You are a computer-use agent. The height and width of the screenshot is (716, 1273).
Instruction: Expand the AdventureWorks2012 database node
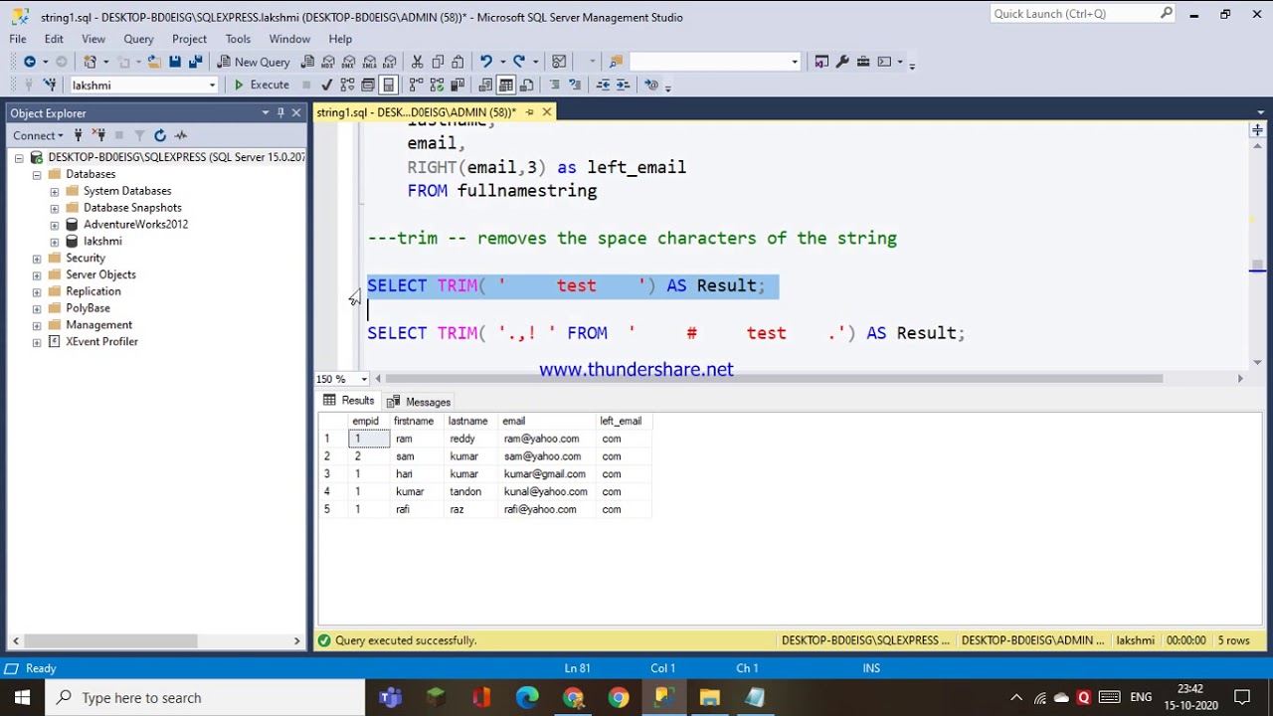54,225
